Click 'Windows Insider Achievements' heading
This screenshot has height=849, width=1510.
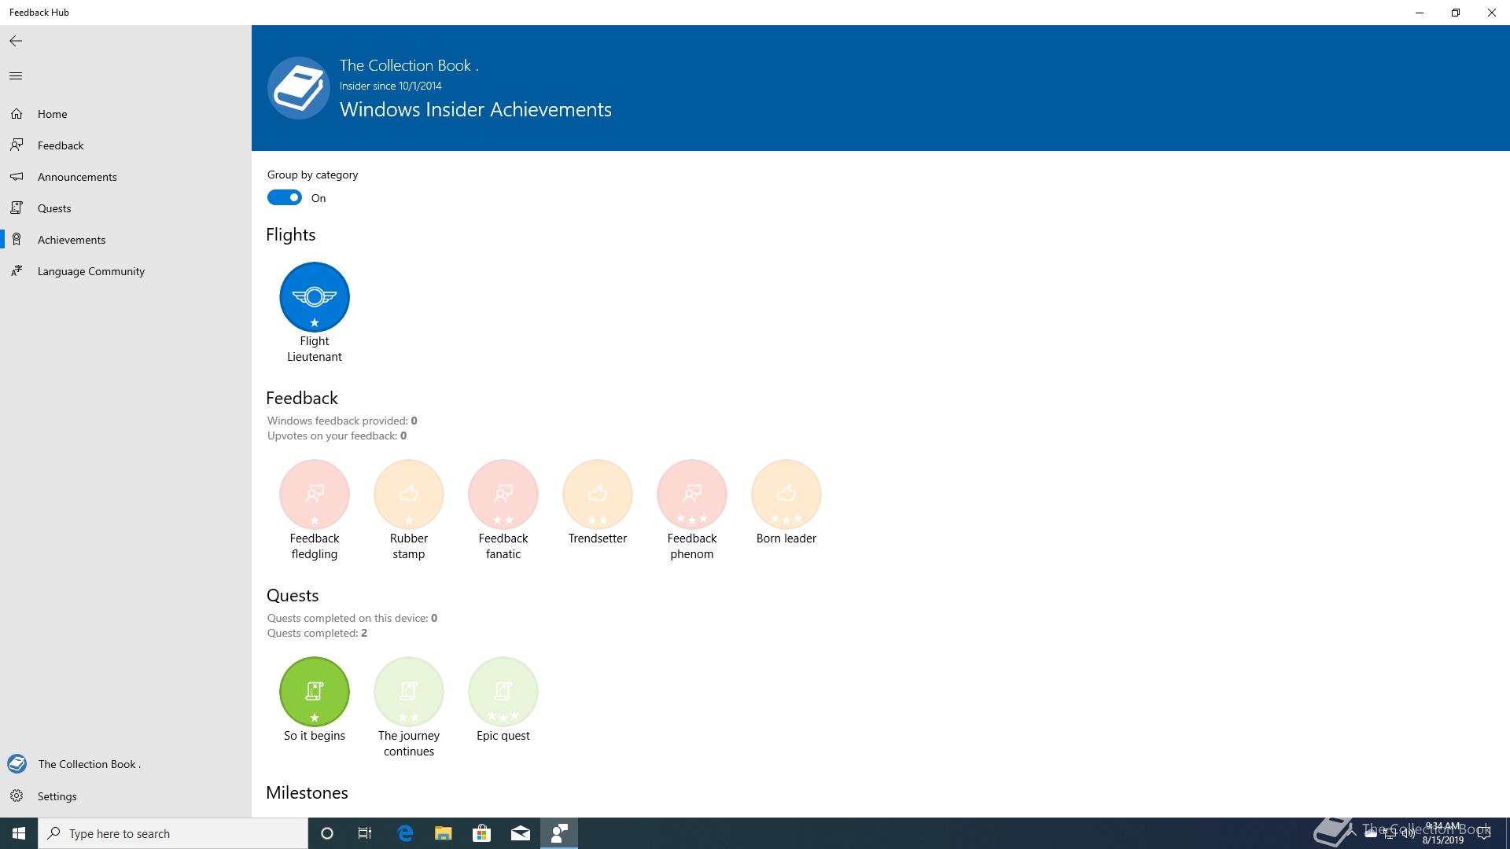476,109
